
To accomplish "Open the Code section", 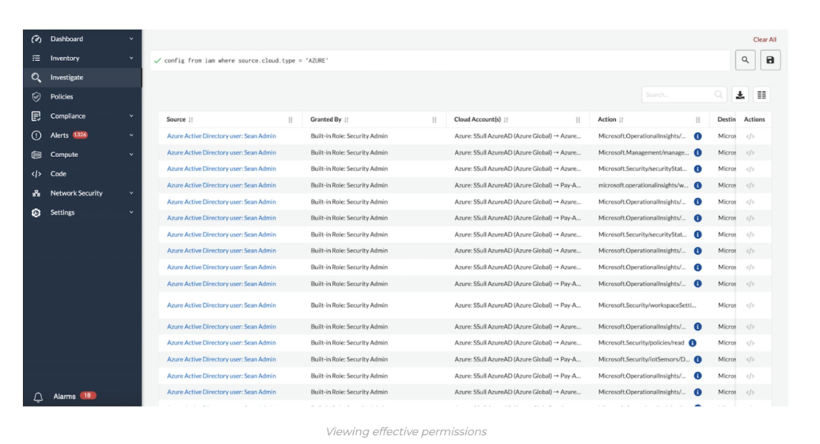I will point(58,174).
